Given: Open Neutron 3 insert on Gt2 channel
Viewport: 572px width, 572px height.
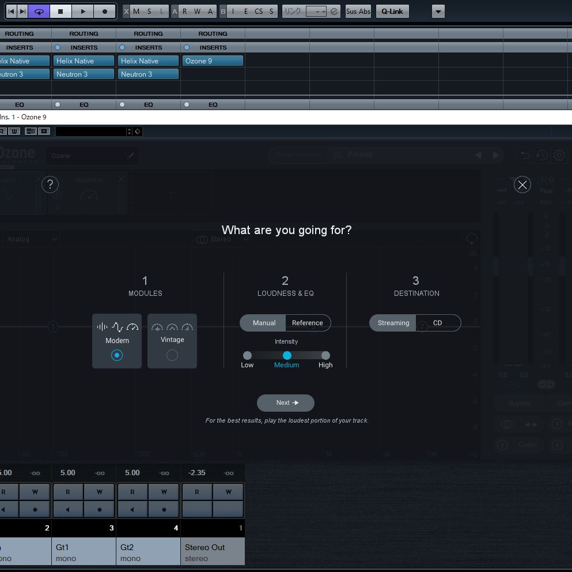Looking at the screenshot, I should [148, 74].
